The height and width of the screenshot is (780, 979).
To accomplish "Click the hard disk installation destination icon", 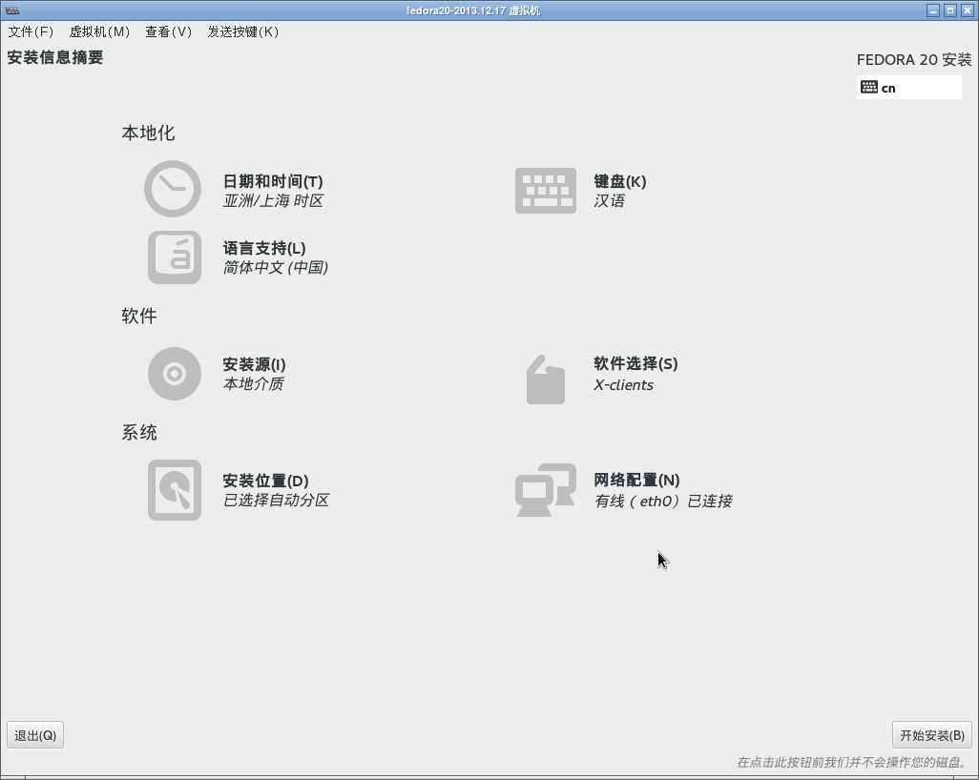I will (175, 490).
